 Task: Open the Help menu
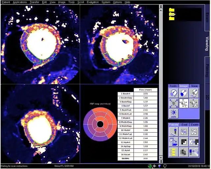click(127, 2)
